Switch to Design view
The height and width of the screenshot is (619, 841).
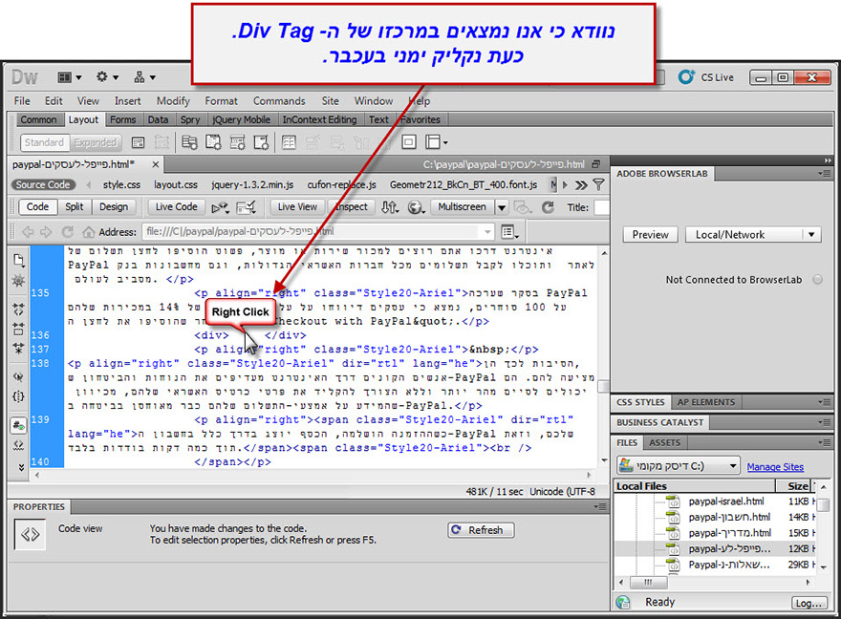pos(114,207)
